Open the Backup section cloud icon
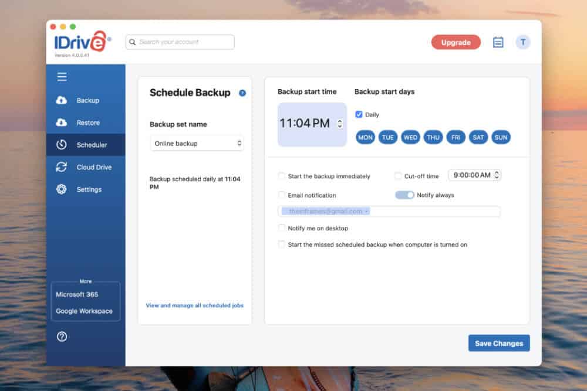The width and height of the screenshot is (587, 391). pos(62,100)
